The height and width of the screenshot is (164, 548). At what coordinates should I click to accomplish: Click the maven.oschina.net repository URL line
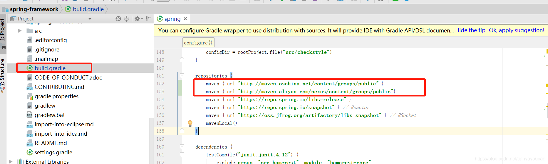[294, 84]
